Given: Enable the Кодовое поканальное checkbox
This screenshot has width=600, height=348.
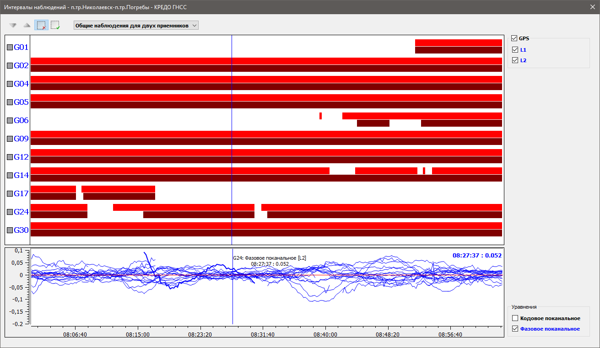Looking at the screenshot, I should (x=515, y=318).
